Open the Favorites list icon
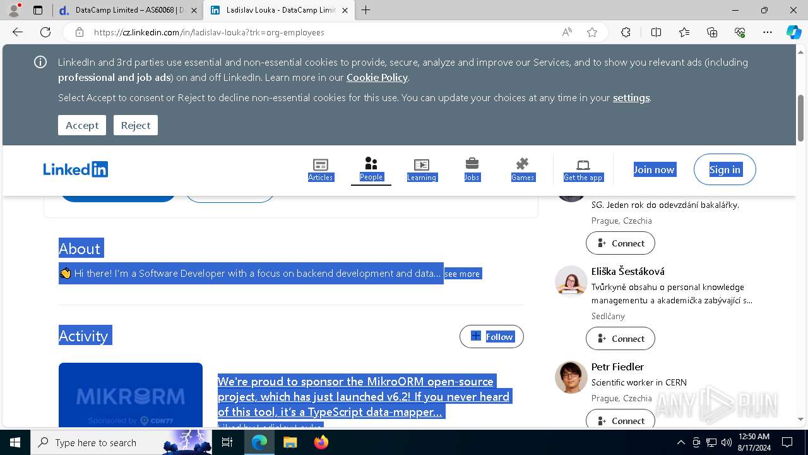808x455 pixels. point(684,32)
